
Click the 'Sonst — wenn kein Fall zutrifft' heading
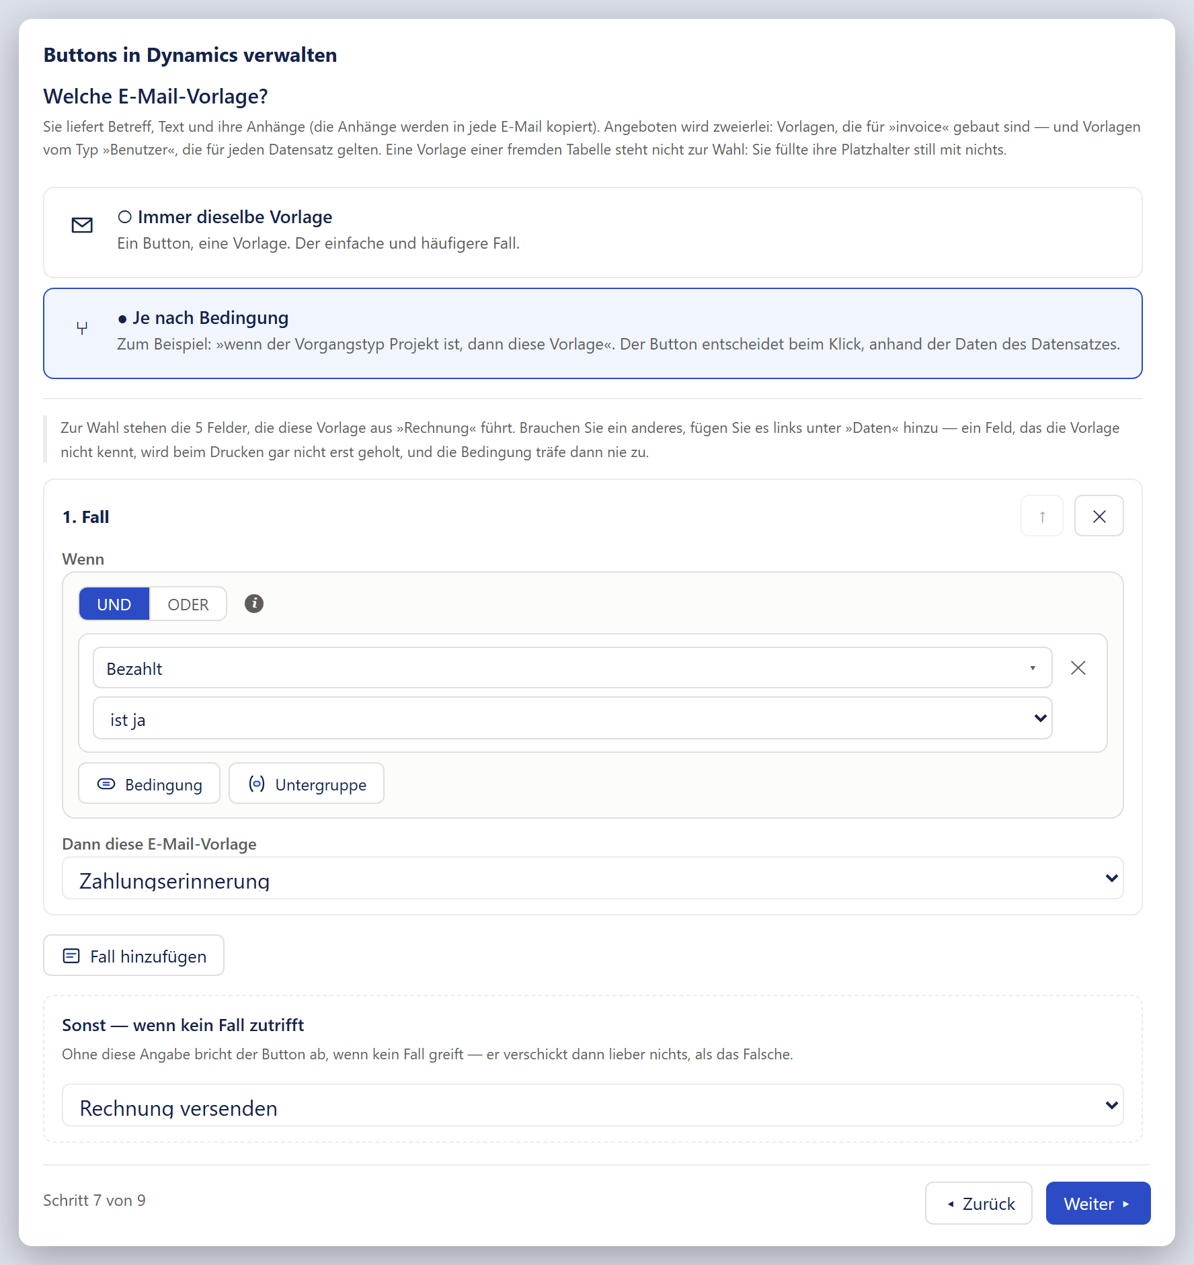[x=183, y=1025]
